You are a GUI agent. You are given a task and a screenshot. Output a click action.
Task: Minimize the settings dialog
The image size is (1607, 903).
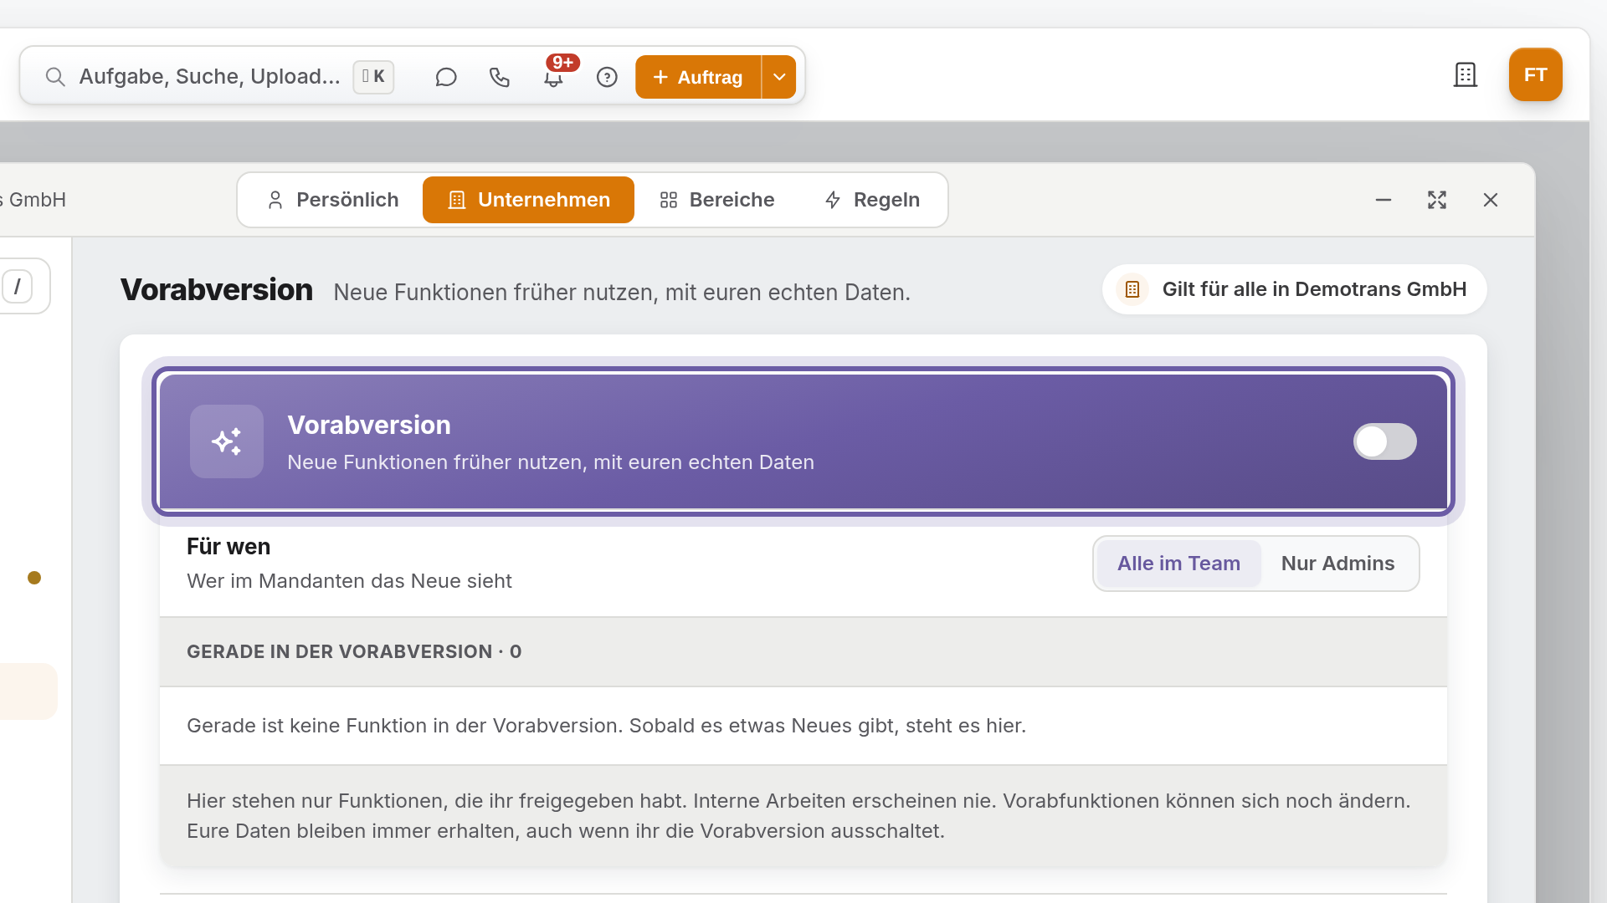(1384, 200)
